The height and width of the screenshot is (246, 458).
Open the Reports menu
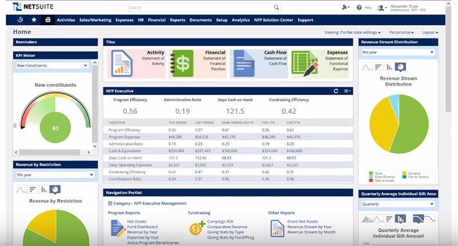177,20
